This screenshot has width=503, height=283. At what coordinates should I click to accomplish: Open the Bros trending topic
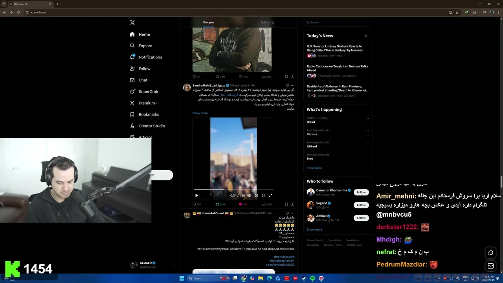(x=310, y=159)
